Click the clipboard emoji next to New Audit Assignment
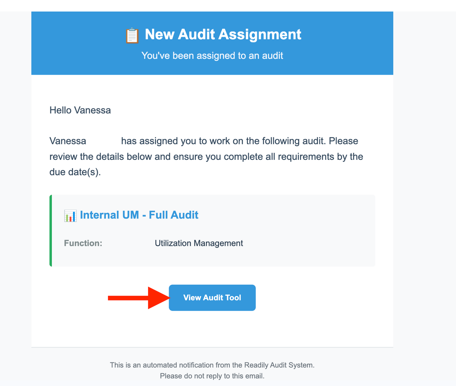 click(x=132, y=34)
